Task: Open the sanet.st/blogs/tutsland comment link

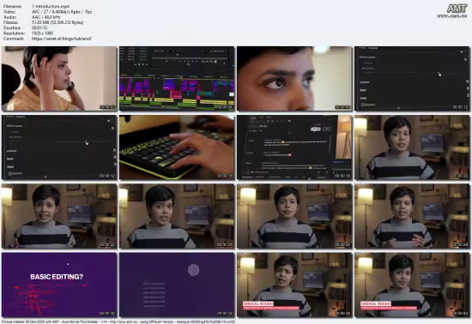Action: (62, 39)
